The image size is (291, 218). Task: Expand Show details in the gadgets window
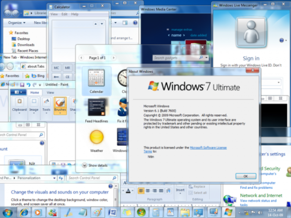tap(95, 165)
